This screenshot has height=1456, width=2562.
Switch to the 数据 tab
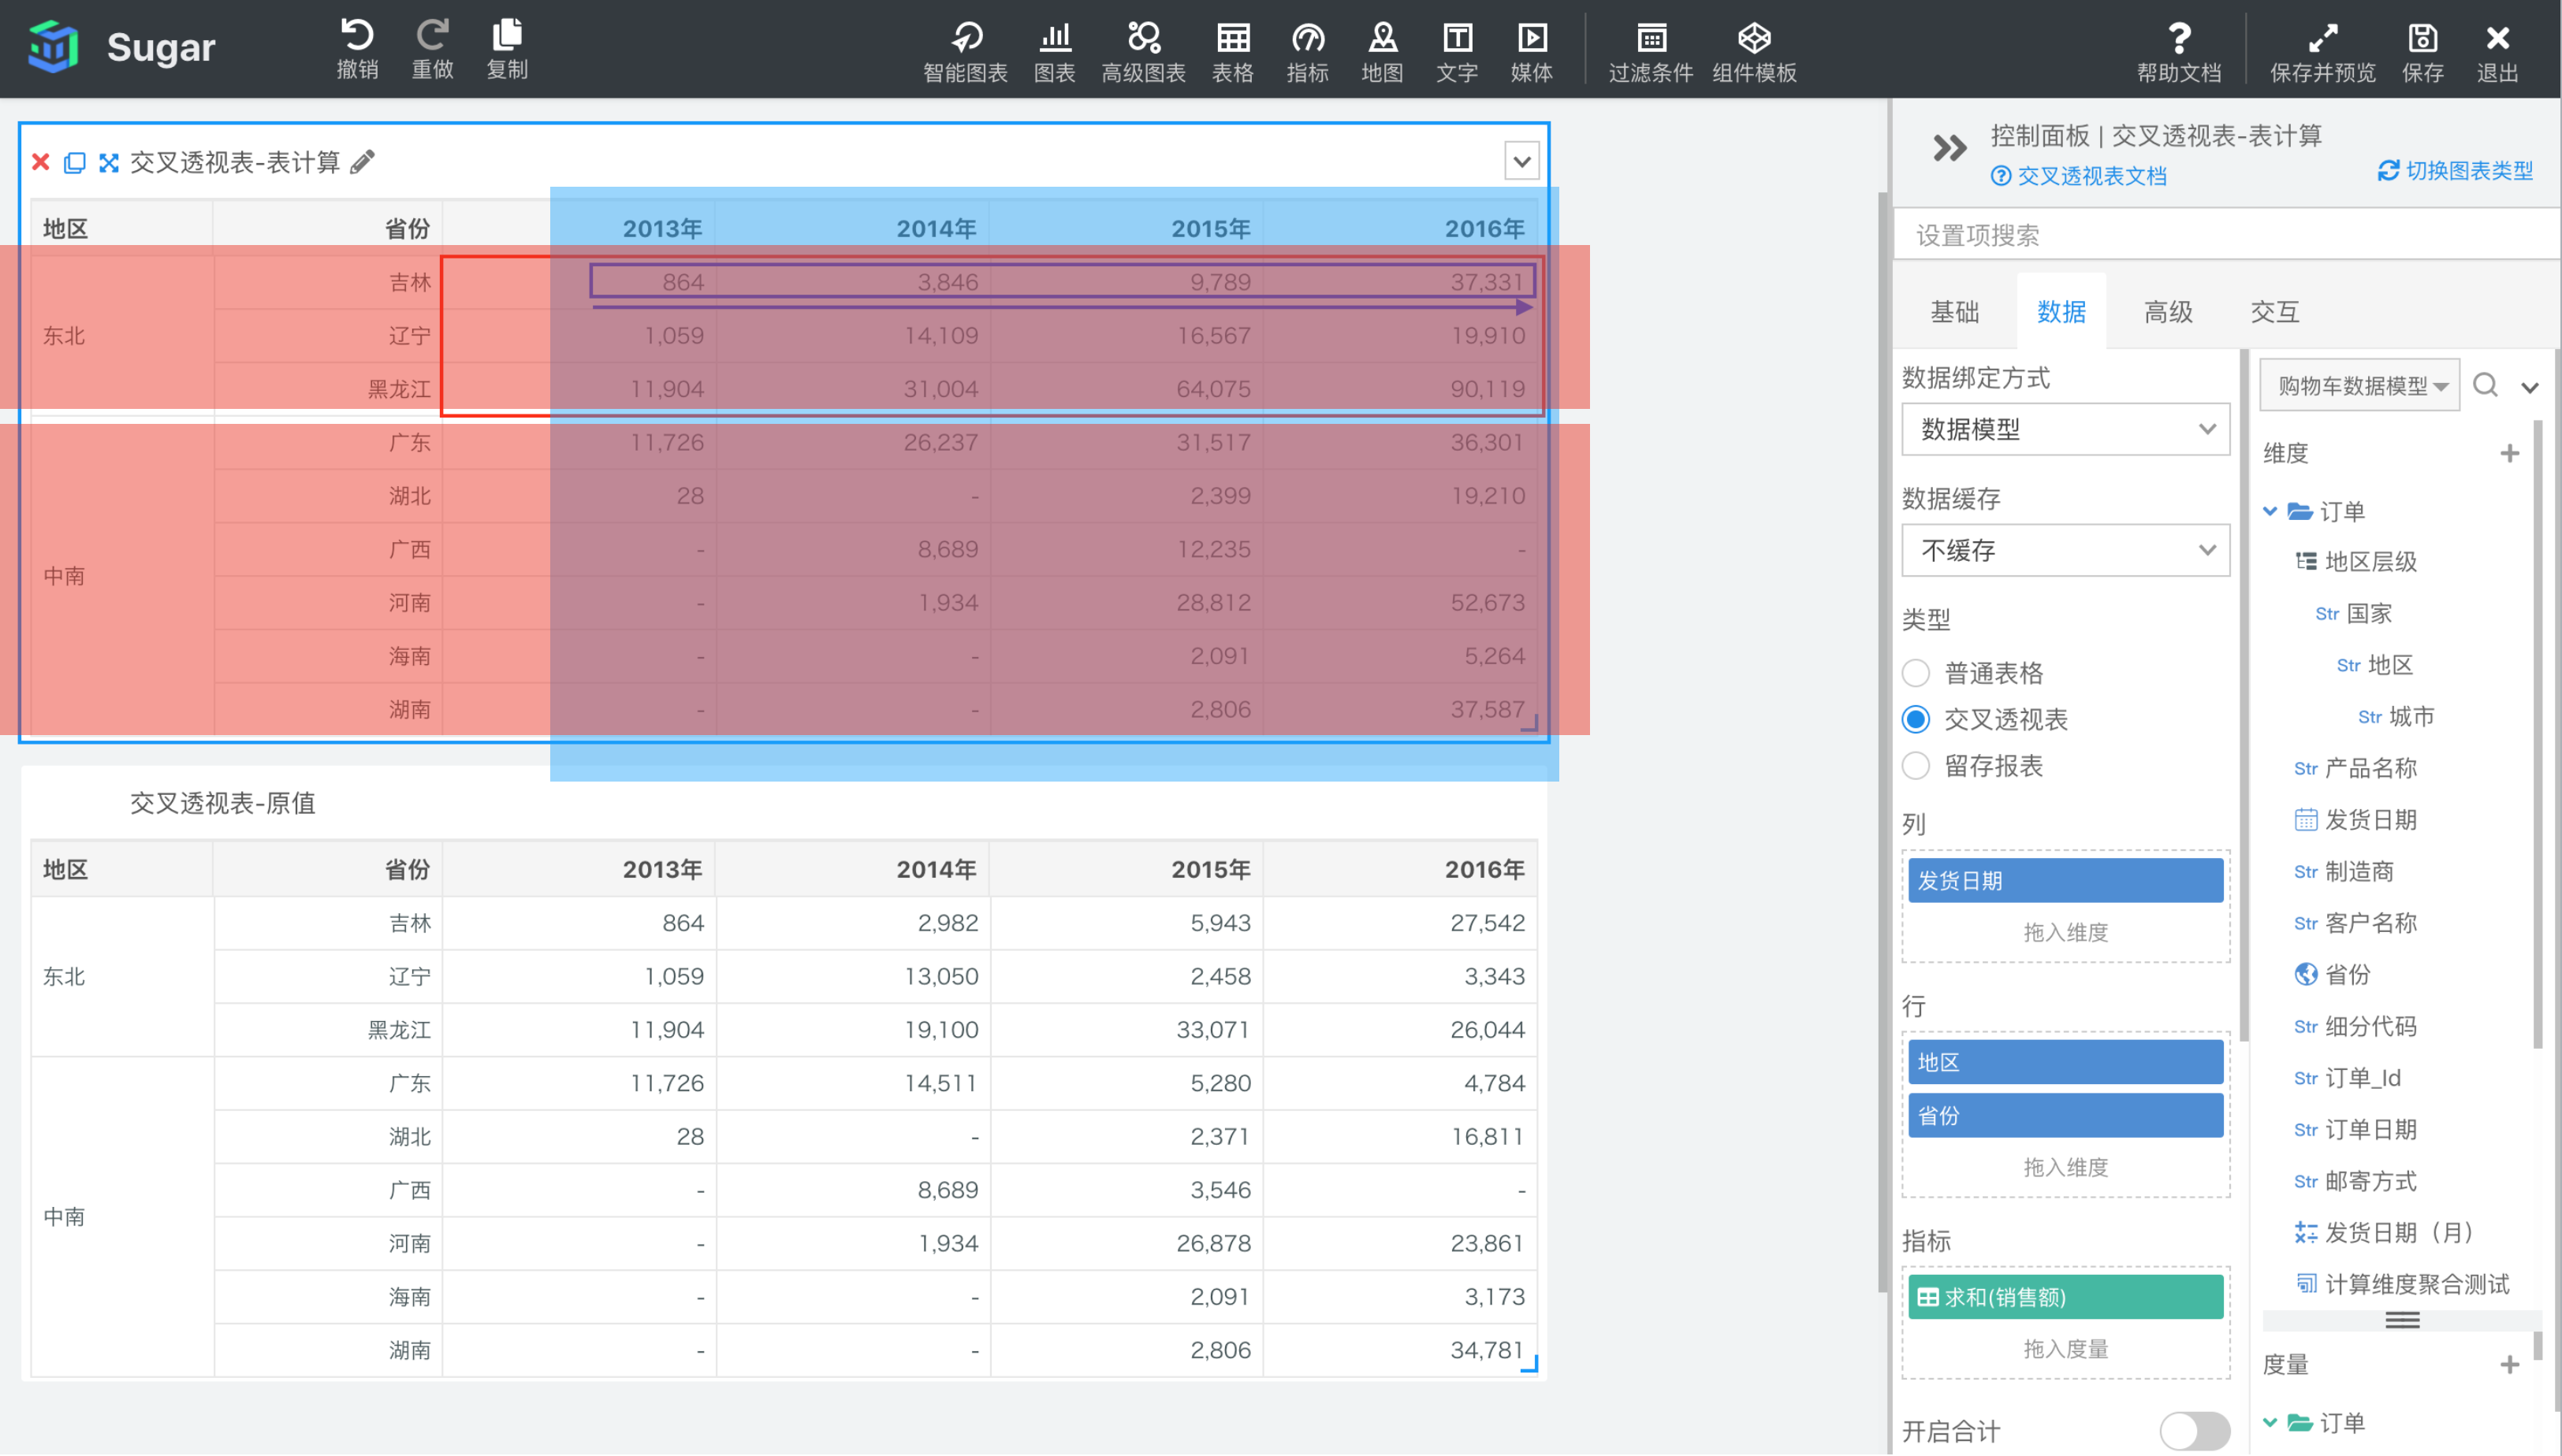2061,312
